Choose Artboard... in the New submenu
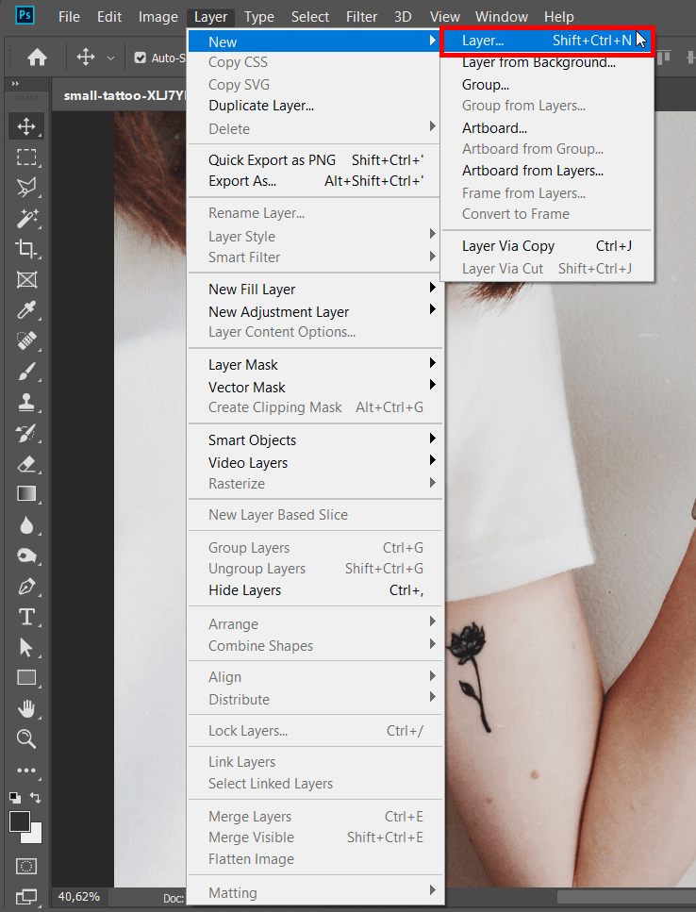Viewport: 696px width, 912px height. tap(547, 128)
